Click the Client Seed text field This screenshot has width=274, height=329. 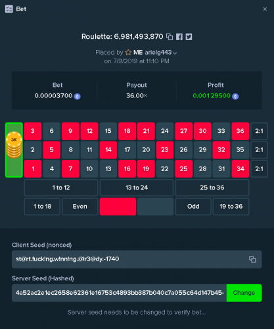pos(137,259)
